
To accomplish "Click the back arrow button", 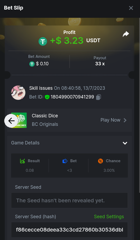I will [x=11, y=121].
